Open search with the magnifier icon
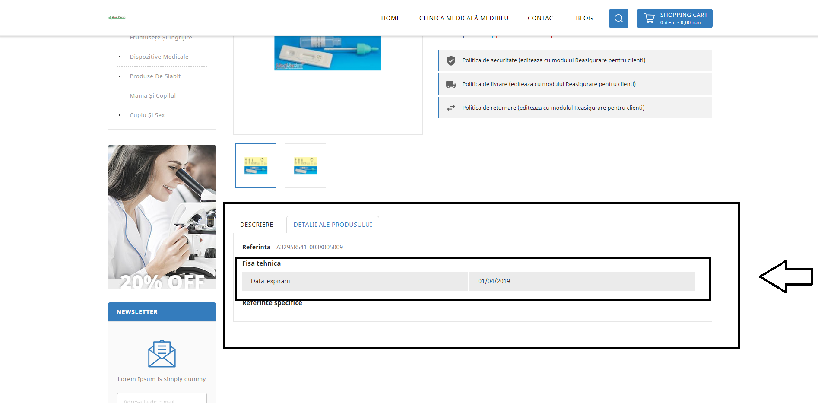Viewport: 818px width, 403px height. click(618, 18)
